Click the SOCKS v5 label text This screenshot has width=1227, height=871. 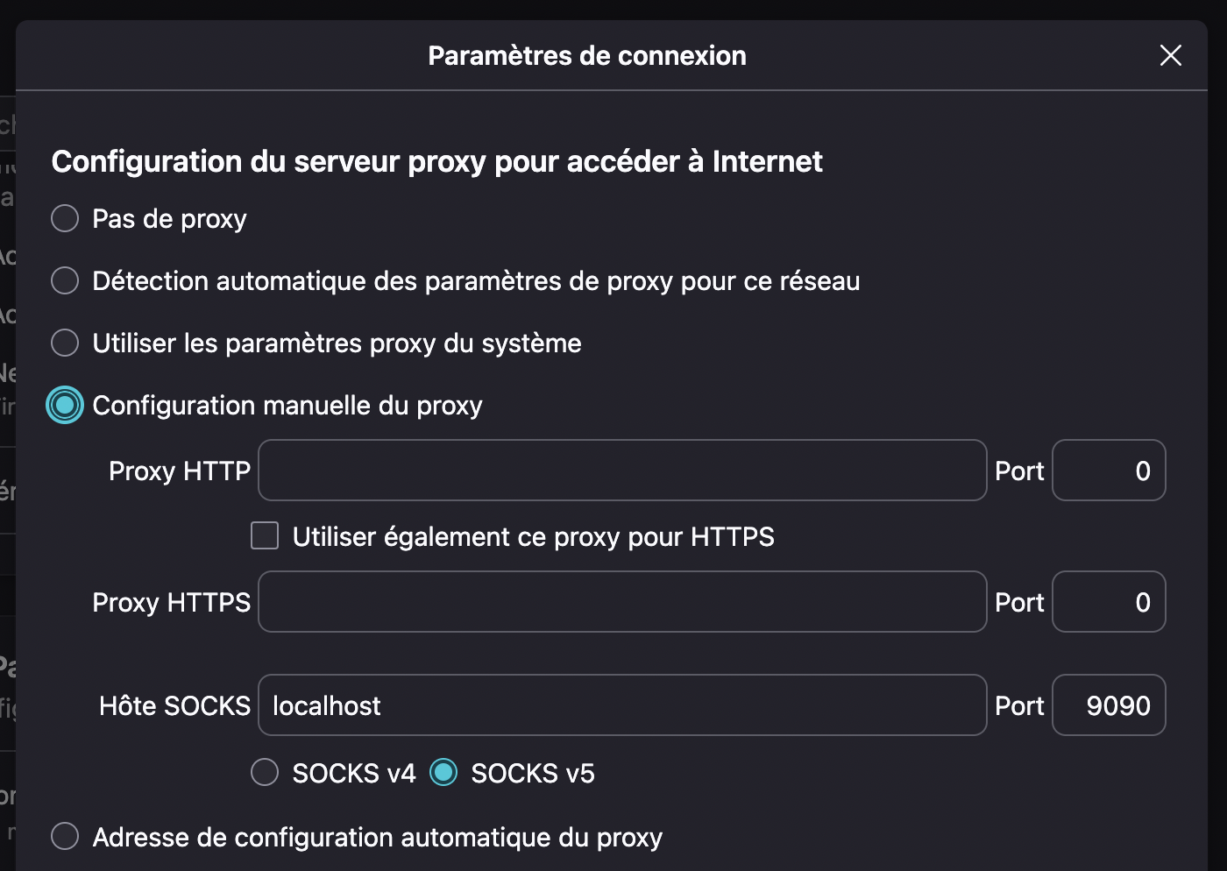click(533, 773)
